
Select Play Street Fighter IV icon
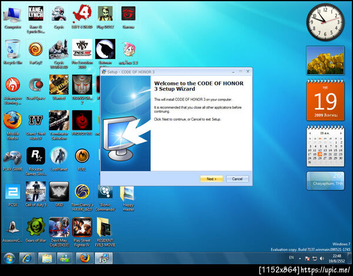click(82, 232)
